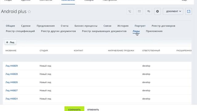
Task: Open link Лид #46829
Action: coord(12,66)
